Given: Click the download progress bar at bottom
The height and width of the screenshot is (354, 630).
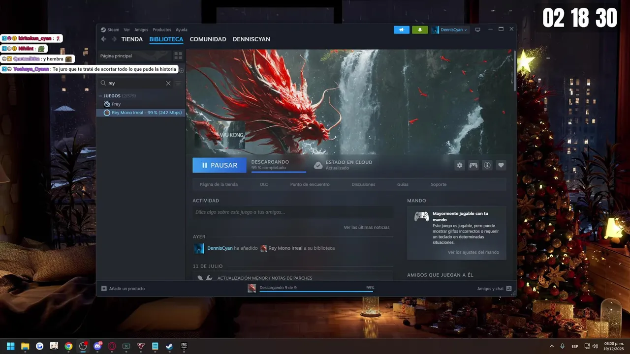Looking at the screenshot, I should 316,291.
